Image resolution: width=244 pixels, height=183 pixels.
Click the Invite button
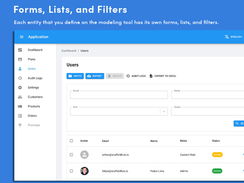75,76
